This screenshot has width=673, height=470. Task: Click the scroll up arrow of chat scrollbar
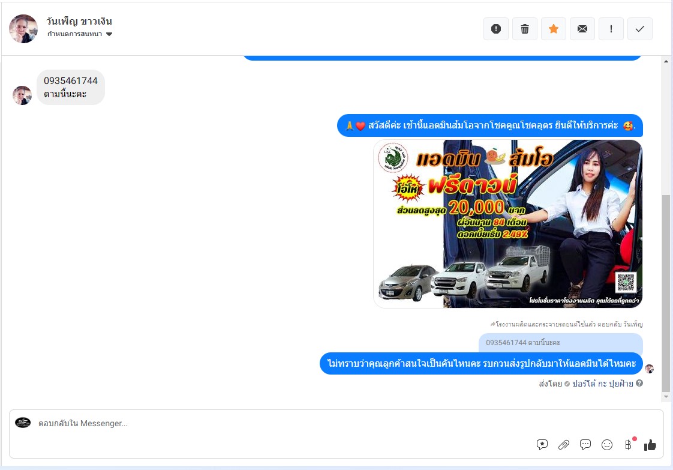666,61
